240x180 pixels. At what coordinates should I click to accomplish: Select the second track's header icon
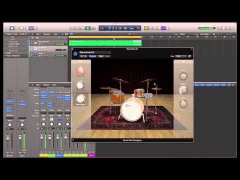[35, 49]
